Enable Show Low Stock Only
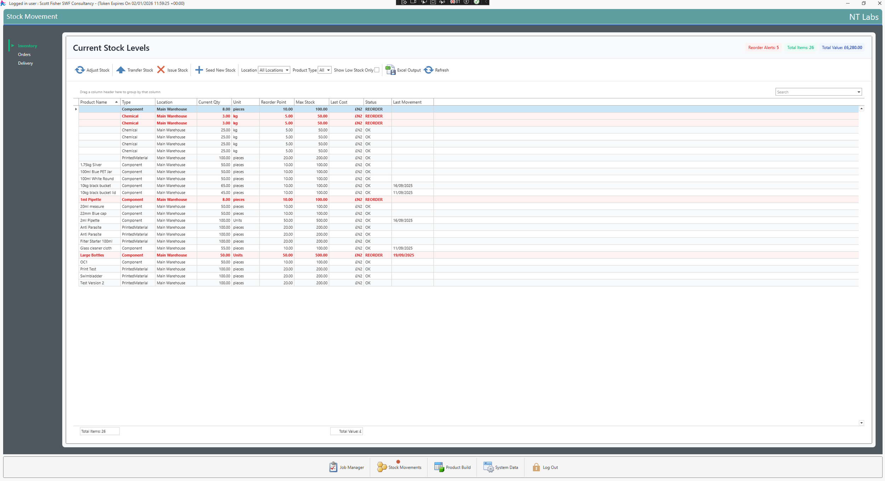This screenshot has height=481, width=885. click(377, 70)
